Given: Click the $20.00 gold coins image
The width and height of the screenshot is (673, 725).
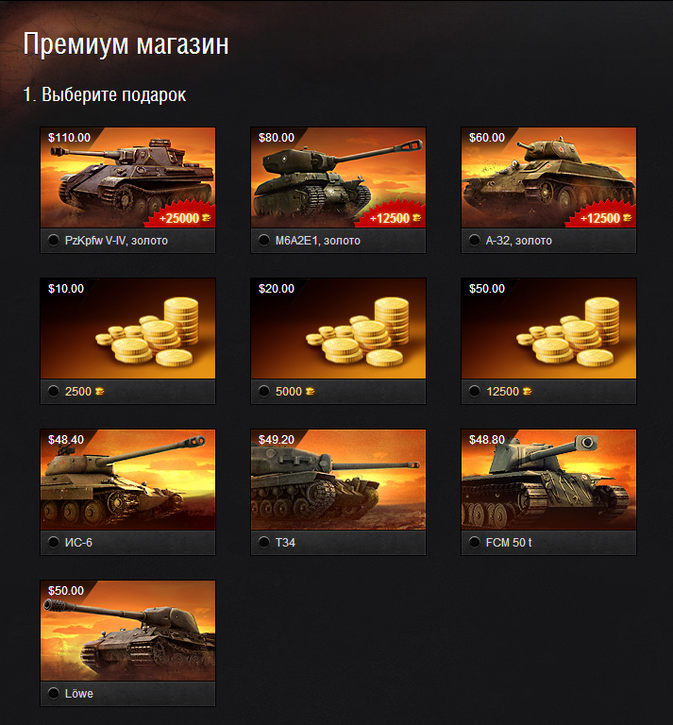Looking at the screenshot, I should [338, 329].
